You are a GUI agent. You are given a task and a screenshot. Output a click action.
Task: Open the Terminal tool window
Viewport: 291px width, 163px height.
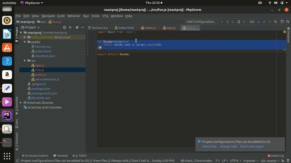(x=60, y=156)
